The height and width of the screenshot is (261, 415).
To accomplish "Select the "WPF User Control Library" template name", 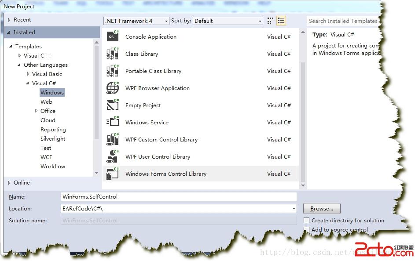I will 158,157.
